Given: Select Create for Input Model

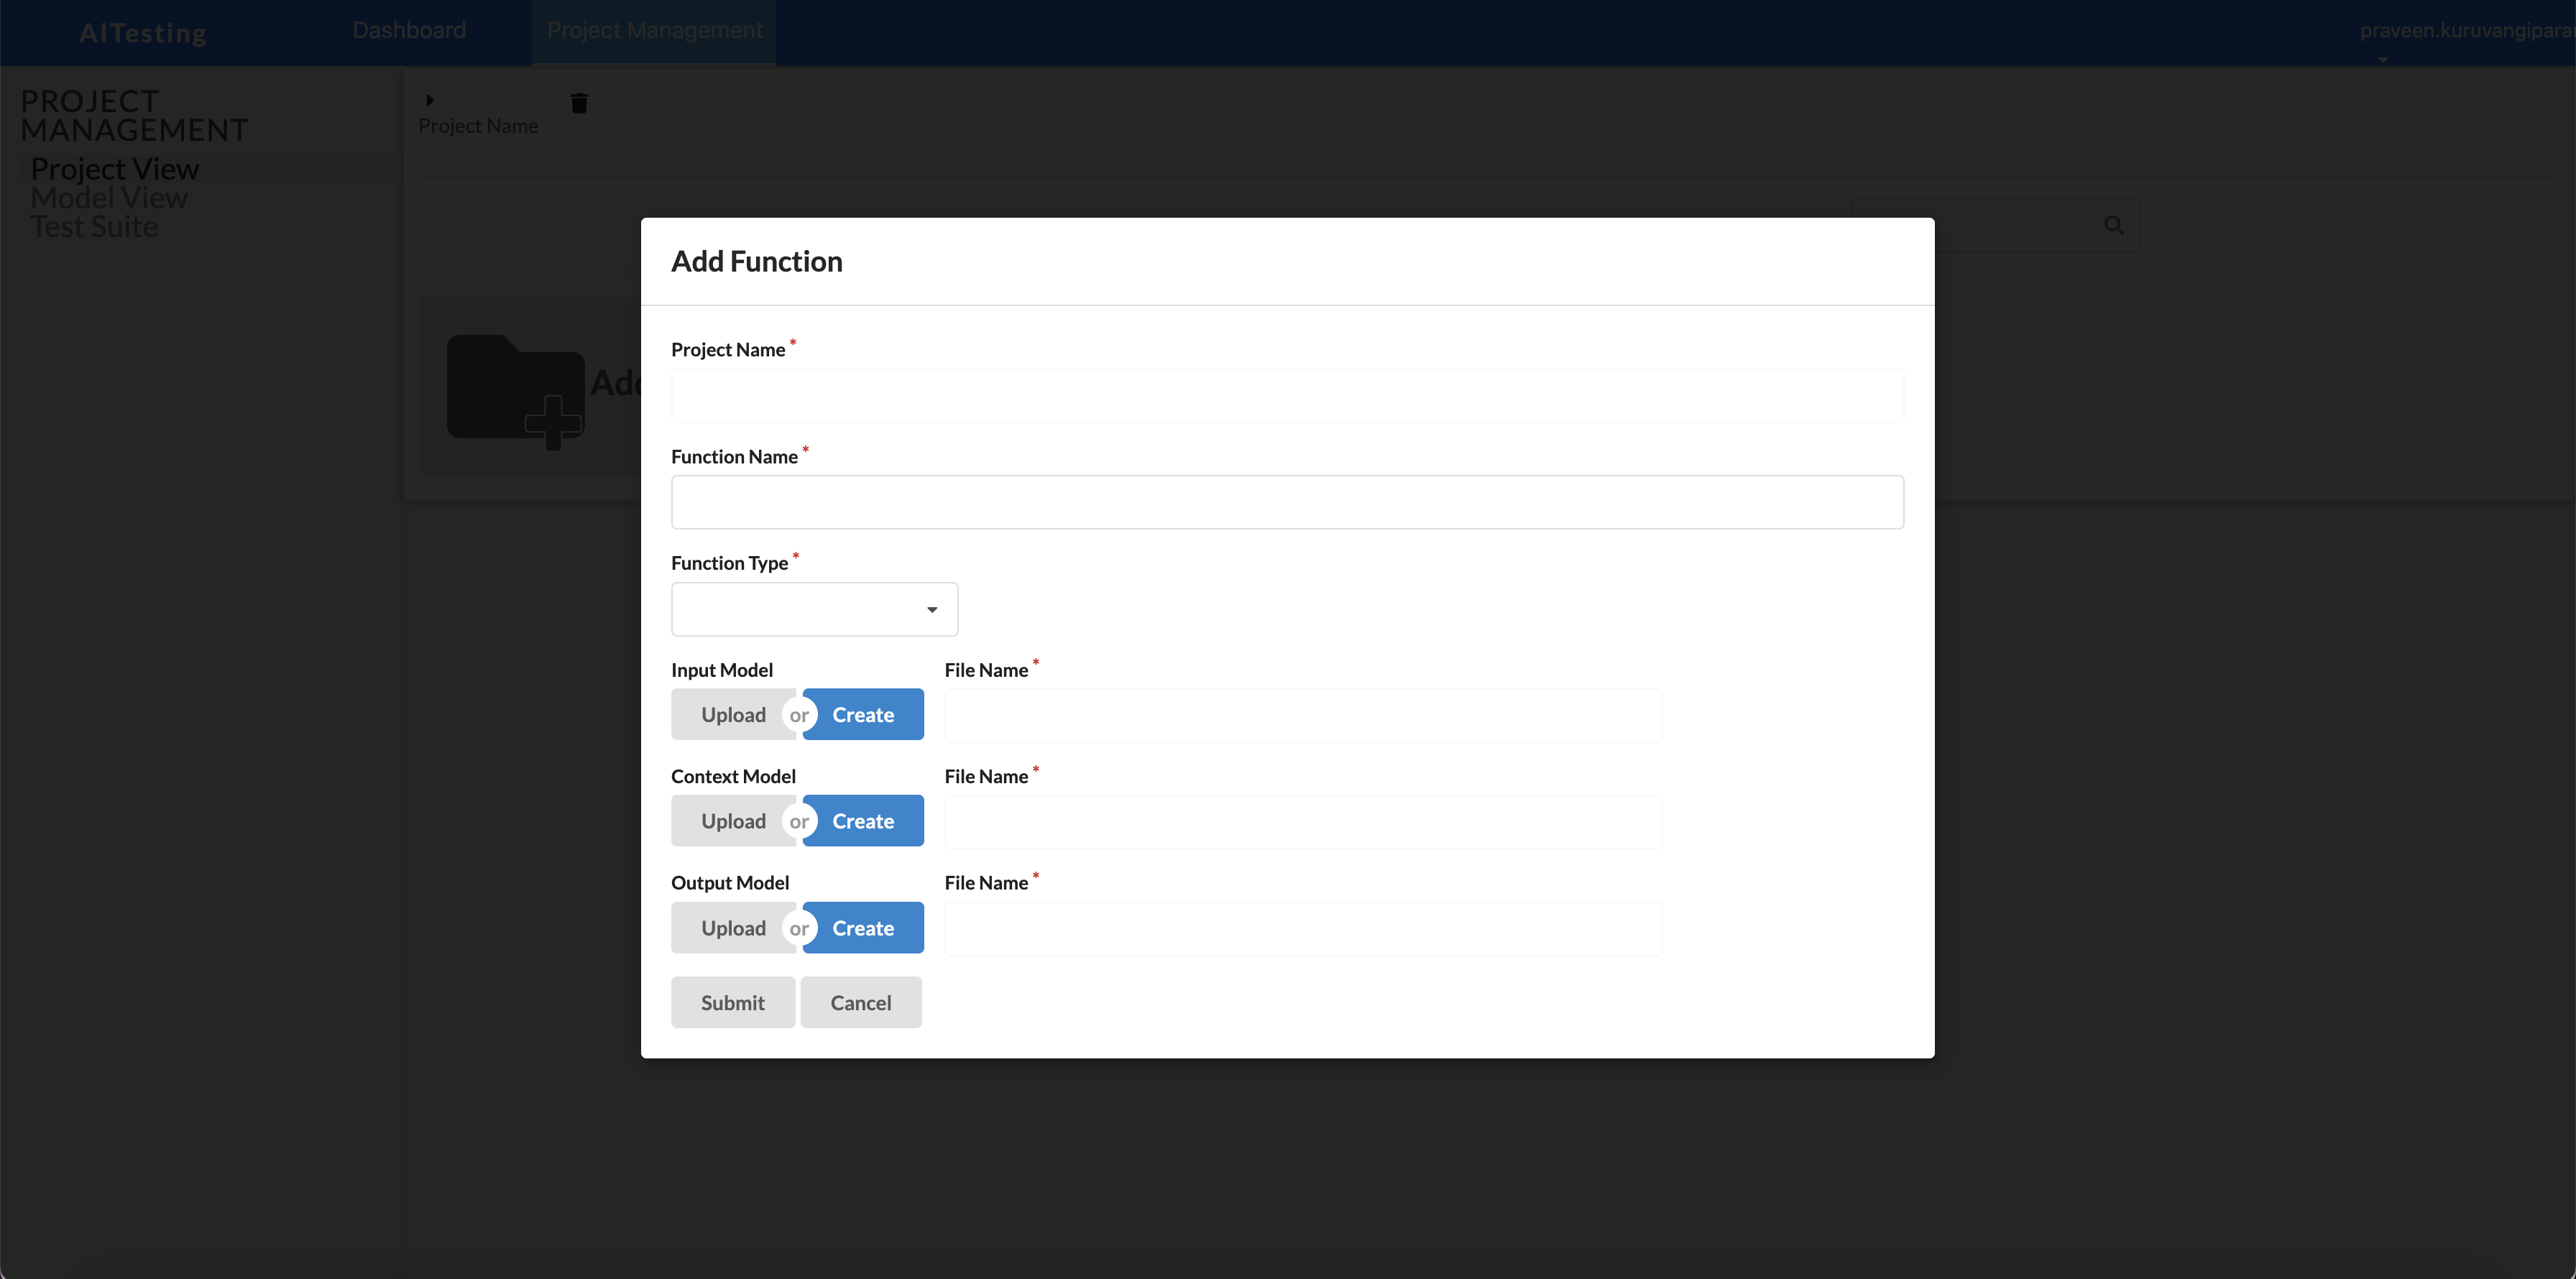Looking at the screenshot, I should (863, 714).
